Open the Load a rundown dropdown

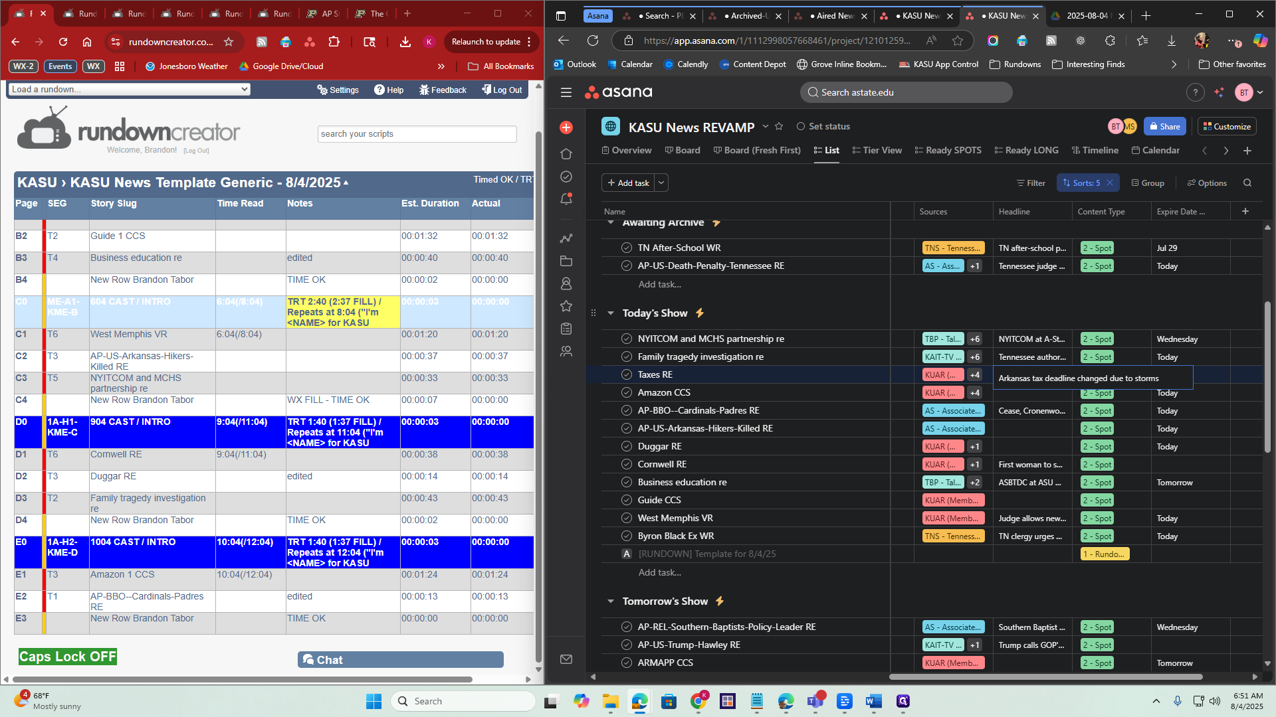(x=130, y=89)
